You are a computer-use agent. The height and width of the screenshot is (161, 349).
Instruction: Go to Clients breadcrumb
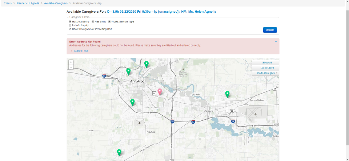(x=8, y=3)
